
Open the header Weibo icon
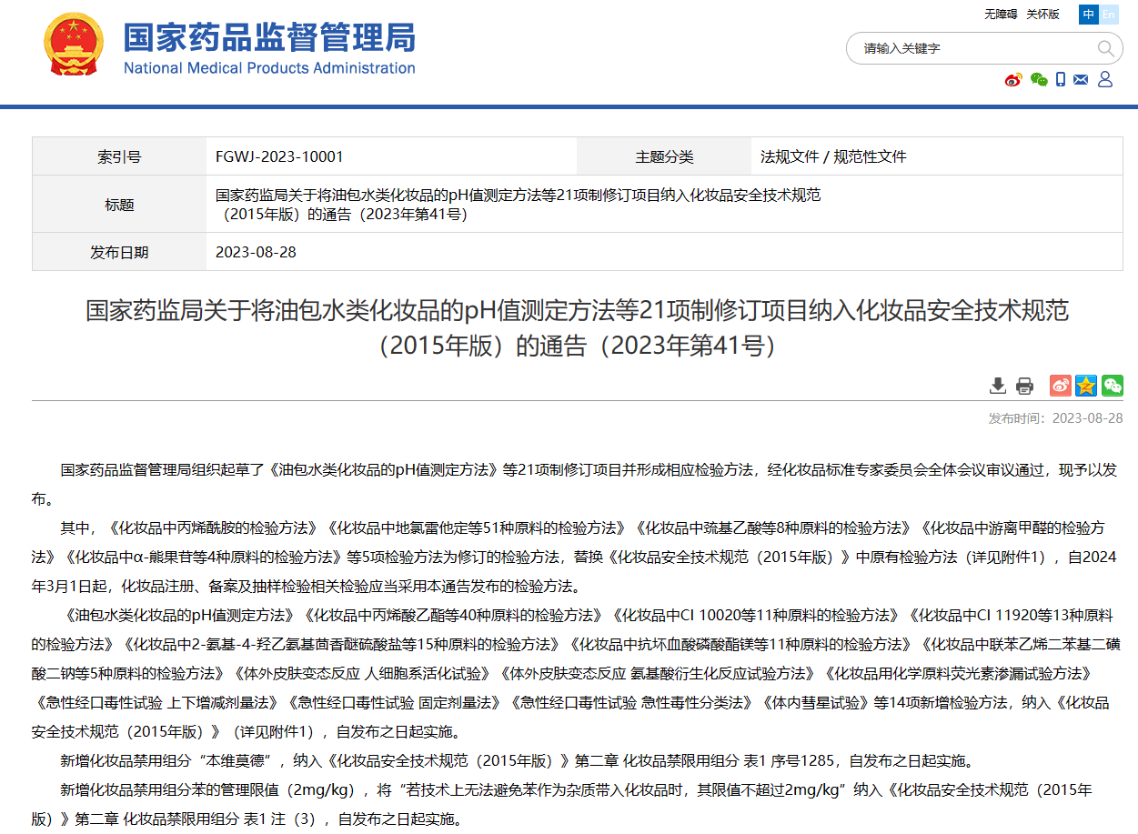[1013, 80]
